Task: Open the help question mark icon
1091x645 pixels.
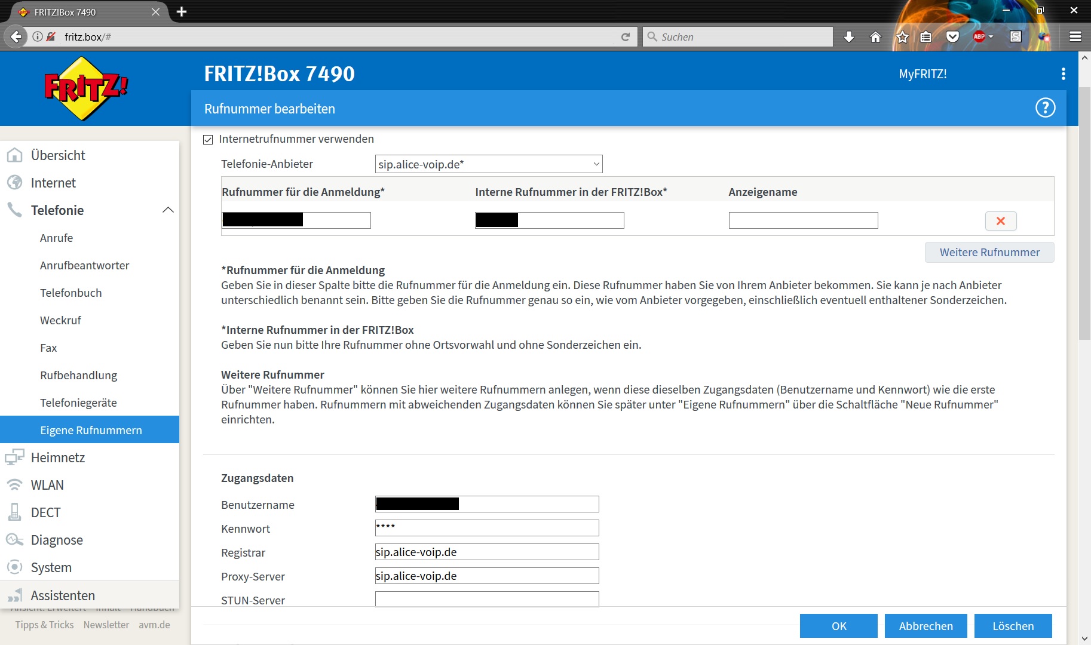Action: click(x=1045, y=108)
